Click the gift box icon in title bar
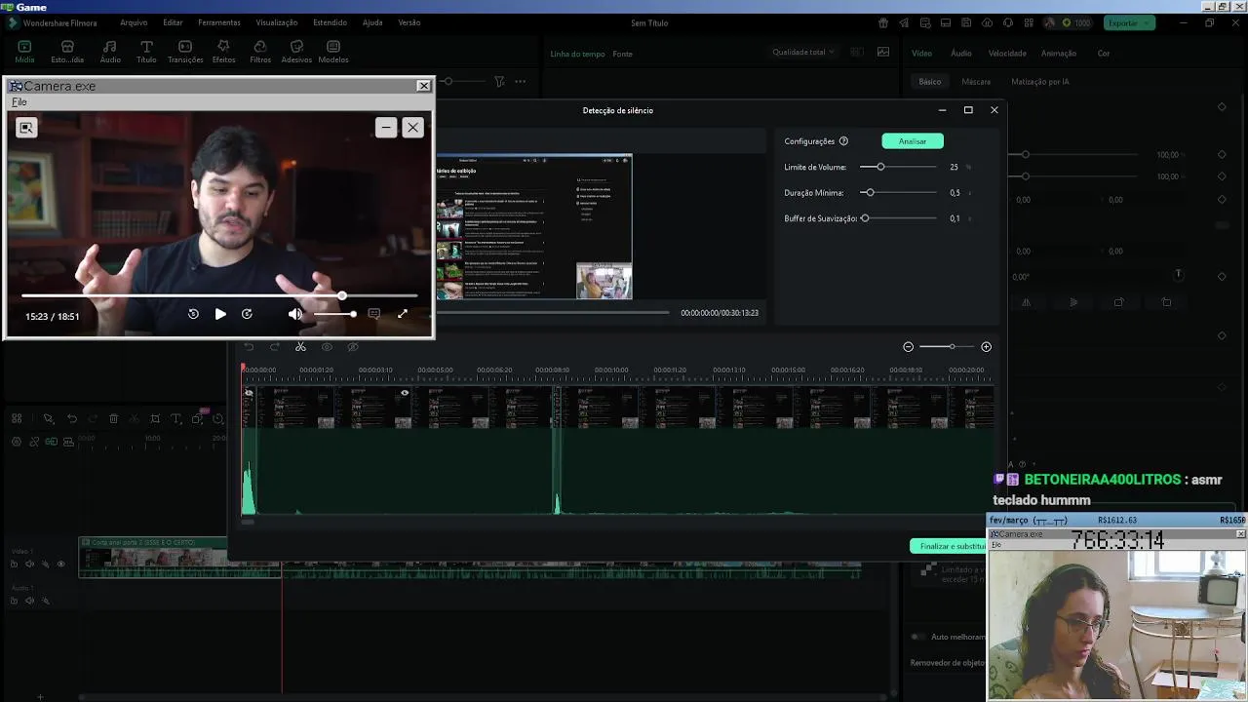Screen dimensions: 1248x702 coord(883,22)
